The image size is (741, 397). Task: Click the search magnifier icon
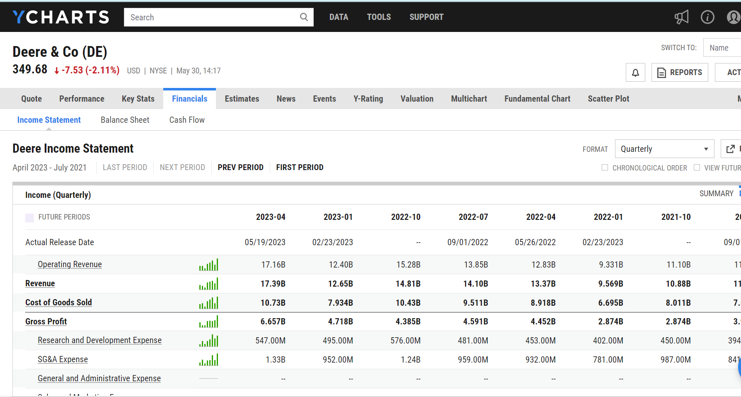[x=304, y=17]
